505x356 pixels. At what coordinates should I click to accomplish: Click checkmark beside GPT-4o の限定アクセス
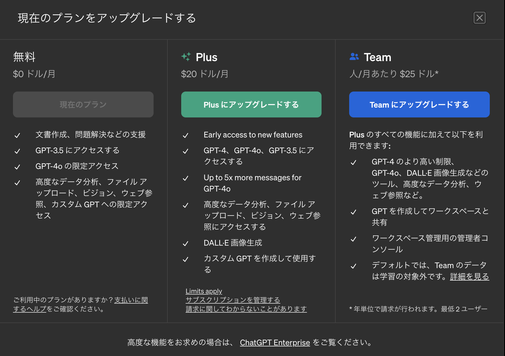pos(17,167)
